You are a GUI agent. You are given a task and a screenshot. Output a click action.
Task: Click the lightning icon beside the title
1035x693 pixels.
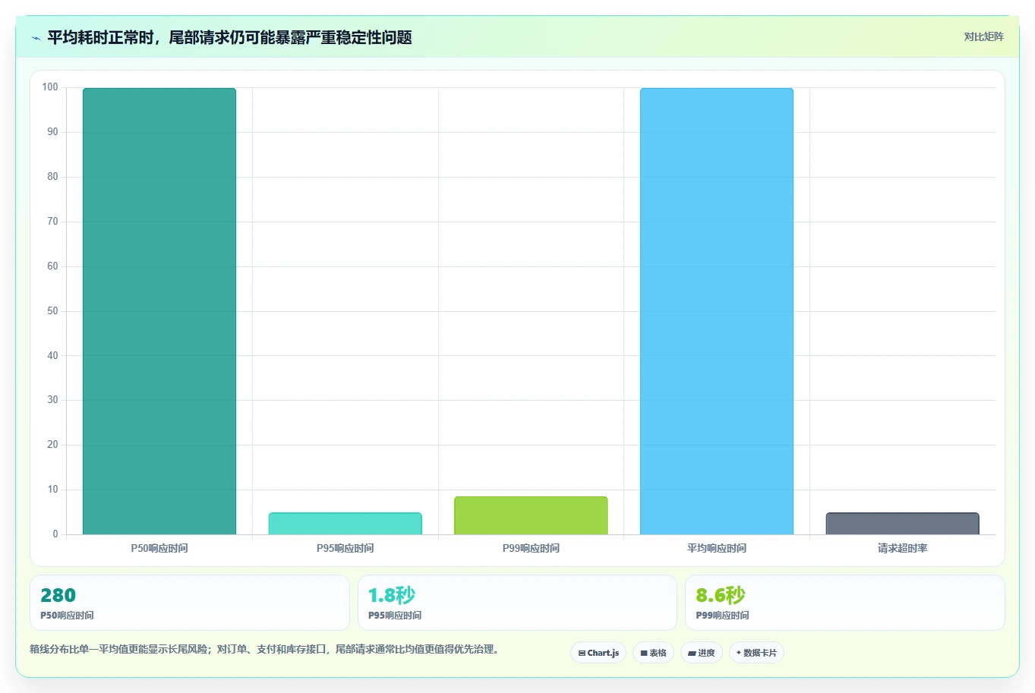tap(36, 38)
